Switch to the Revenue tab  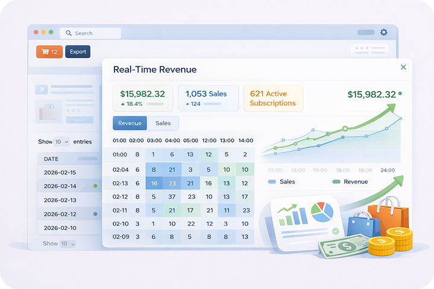(130, 123)
